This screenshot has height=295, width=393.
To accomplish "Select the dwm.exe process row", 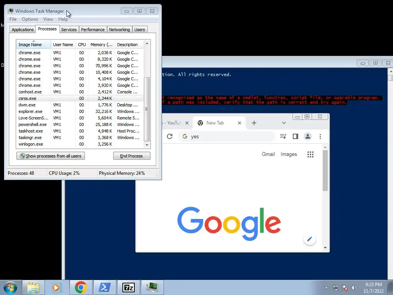I will [80, 105].
